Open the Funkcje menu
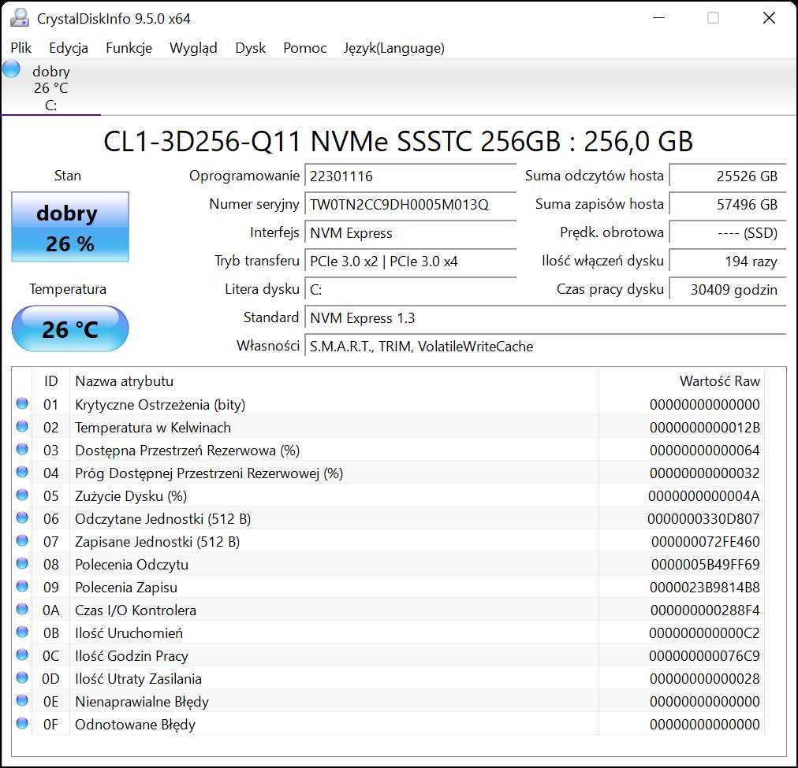The image size is (798, 768). coord(129,48)
